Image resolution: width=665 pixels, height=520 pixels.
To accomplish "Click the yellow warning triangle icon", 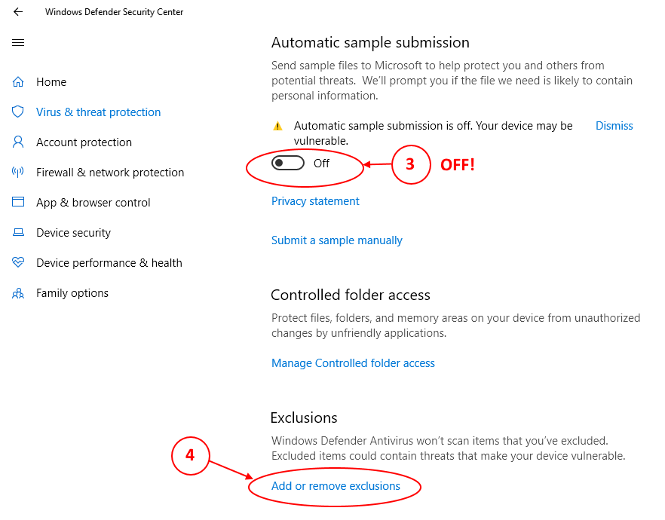I will point(277,127).
